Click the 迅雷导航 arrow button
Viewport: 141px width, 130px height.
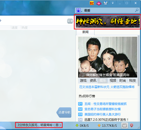(x=64, y=112)
